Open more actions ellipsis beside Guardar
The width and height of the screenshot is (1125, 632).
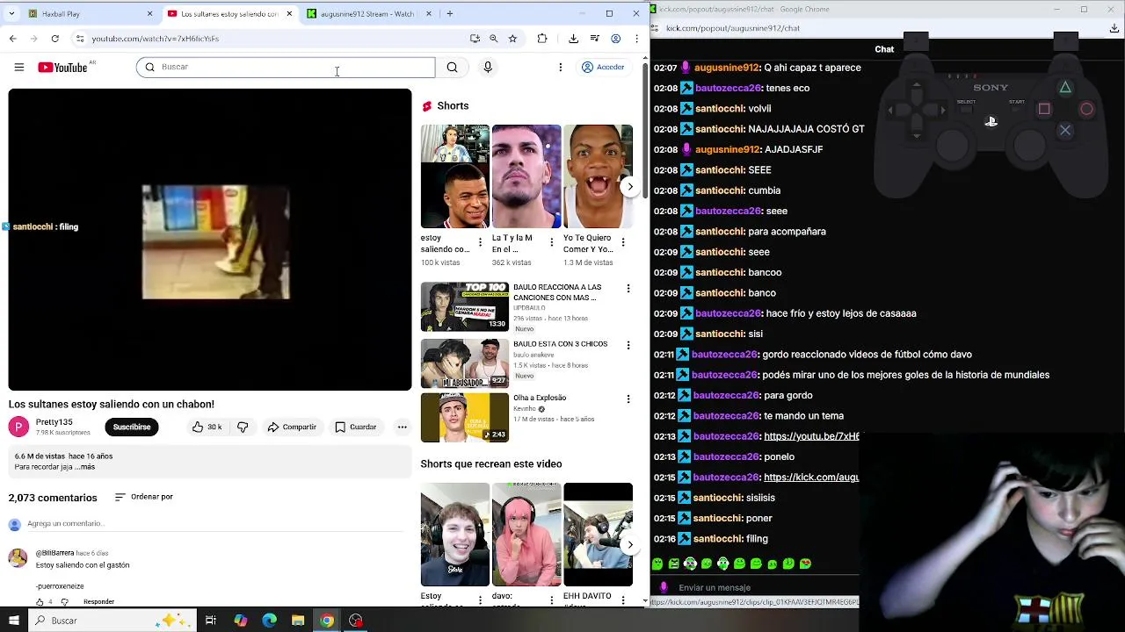pos(403,427)
